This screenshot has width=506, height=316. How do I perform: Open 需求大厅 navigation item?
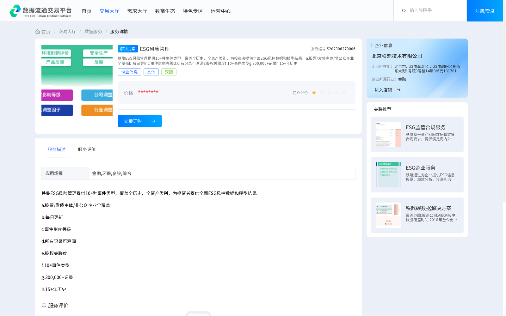click(x=137, y=11)
